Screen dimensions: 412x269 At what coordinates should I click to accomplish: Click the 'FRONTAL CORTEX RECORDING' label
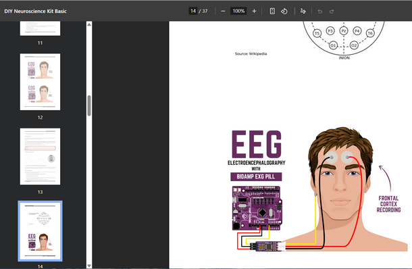click(388, 204)
